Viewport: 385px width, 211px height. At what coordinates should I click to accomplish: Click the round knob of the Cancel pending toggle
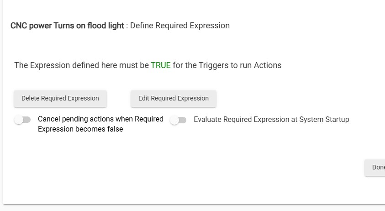[19, 120]
